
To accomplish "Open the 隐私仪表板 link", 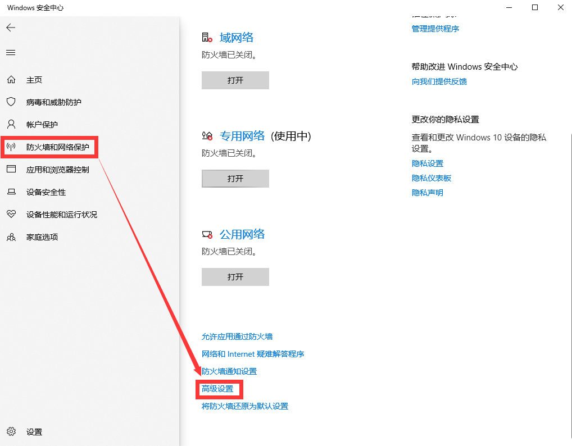I will click(432, 178).
